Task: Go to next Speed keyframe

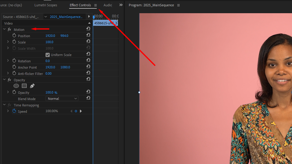Action: pyautogui.click(x=81, y=111)
